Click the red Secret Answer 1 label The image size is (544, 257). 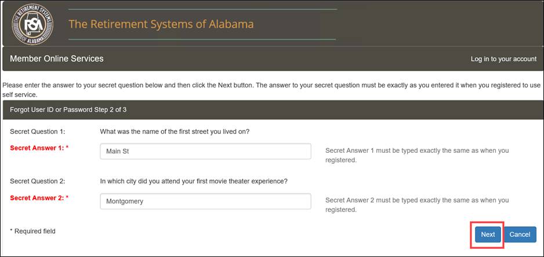click(x=39, y=148)
